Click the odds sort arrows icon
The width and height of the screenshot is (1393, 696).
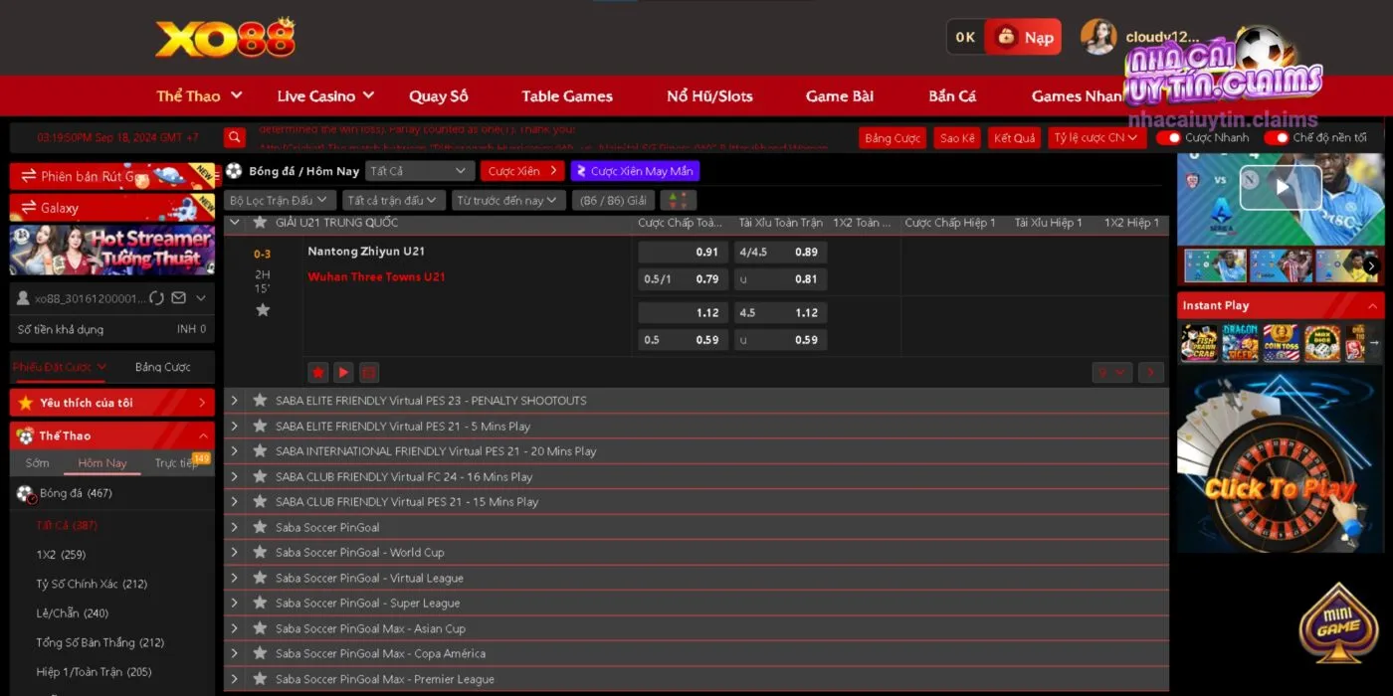[x=679, y=201]
